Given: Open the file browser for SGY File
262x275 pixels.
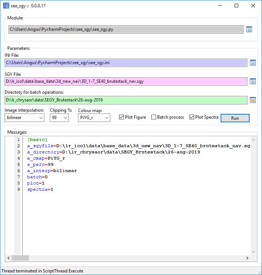Looking at the screenshot, I should 252,81.
